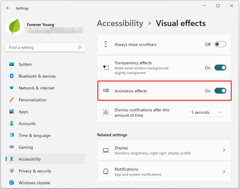Click Accessibility in the breadcrumb header

[120, 23]
